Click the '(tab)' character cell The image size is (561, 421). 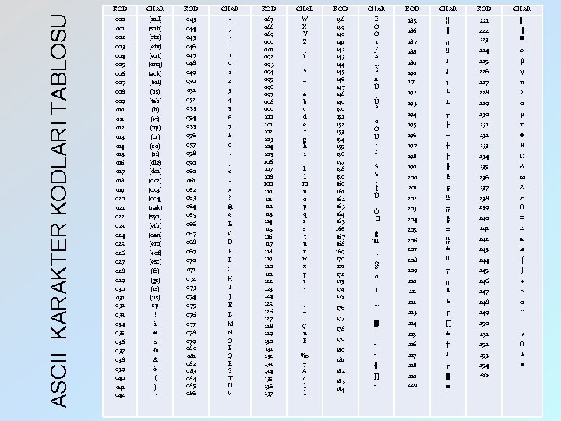[x=155, y=101]
